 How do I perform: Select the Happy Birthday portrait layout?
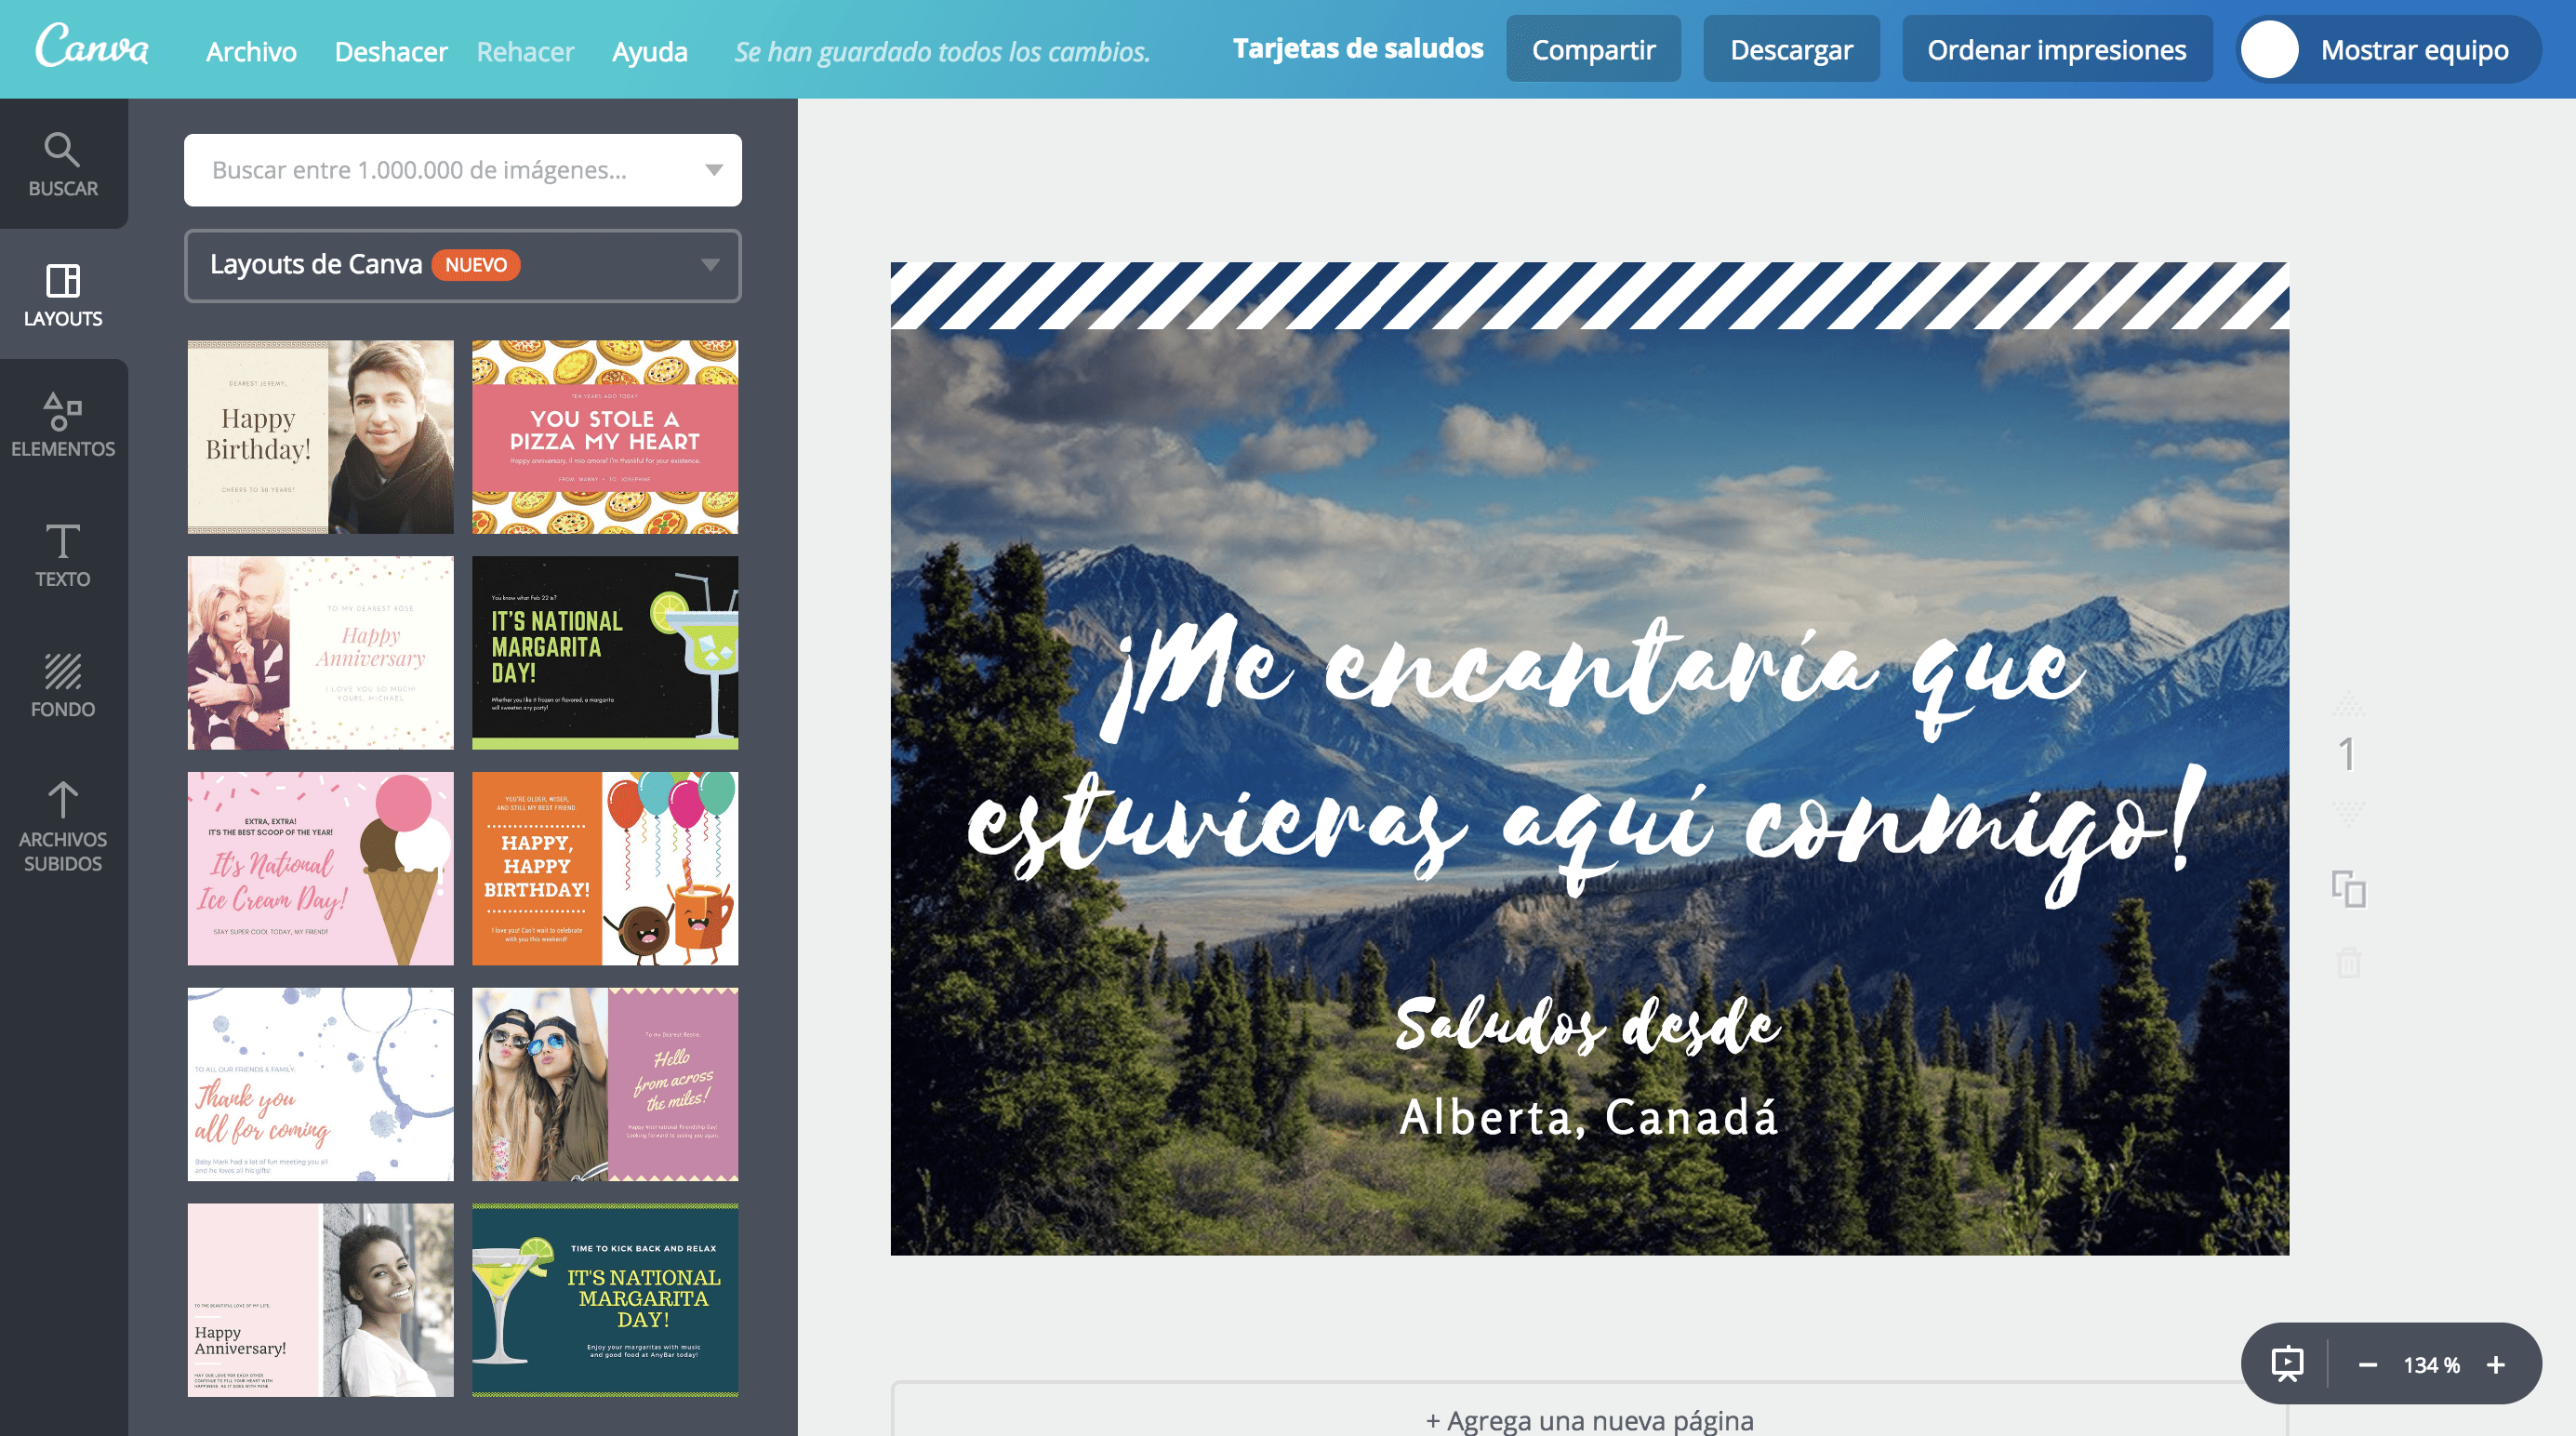pos(321,436)
